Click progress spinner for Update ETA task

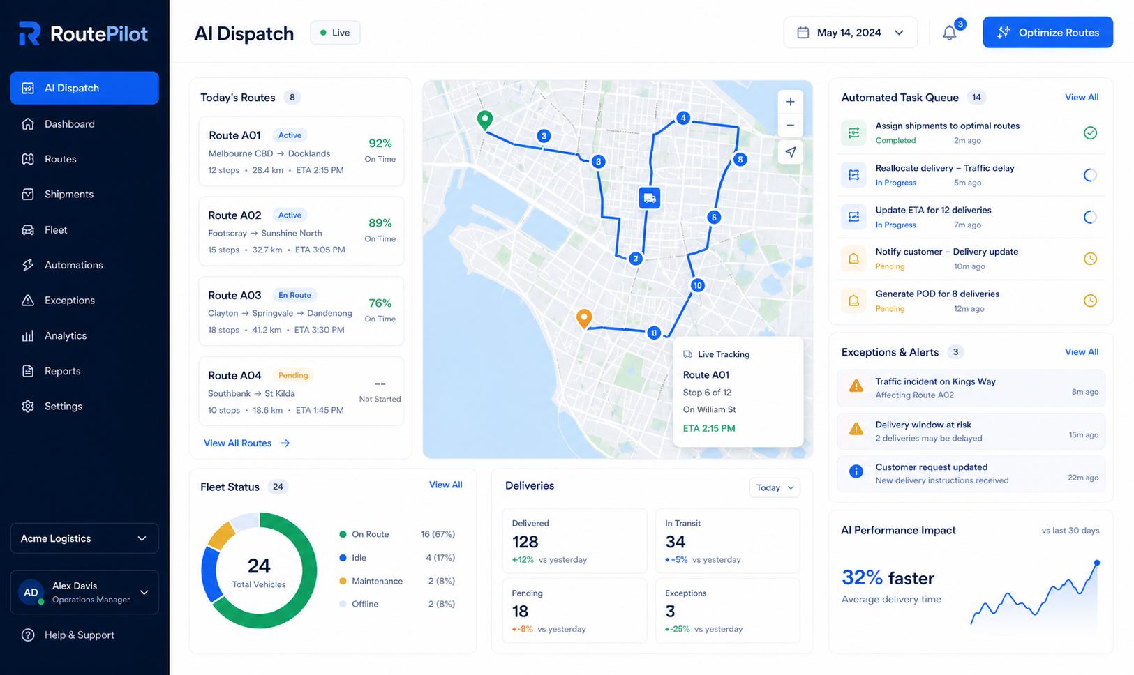pyautogui.click(x=1090, y=217)
